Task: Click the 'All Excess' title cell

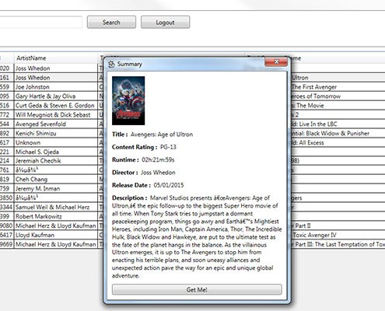Action: point(308,142)
